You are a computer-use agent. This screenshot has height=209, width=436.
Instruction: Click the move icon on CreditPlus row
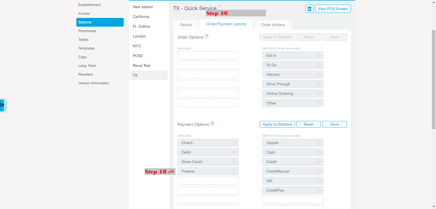(x=319, y=190)
